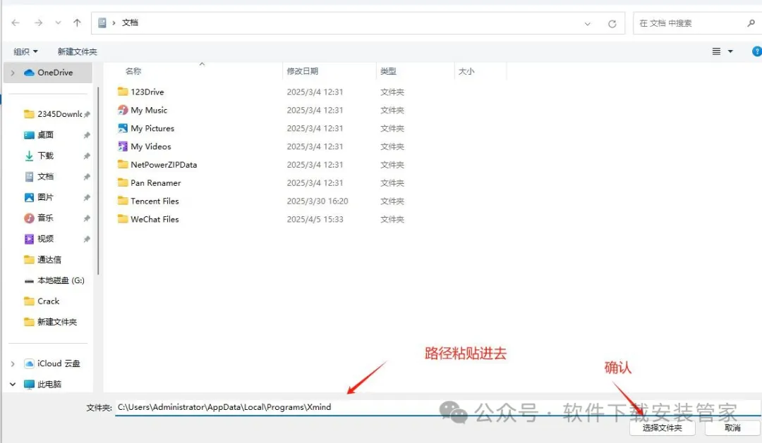Select 此电脑 in the sidebar
The image size is (762, 443).
coord(43,385)
